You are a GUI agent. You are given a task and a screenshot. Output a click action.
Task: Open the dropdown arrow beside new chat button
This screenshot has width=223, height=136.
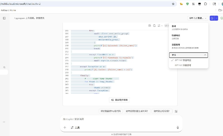pyautogui.click(x=216, y=18)
